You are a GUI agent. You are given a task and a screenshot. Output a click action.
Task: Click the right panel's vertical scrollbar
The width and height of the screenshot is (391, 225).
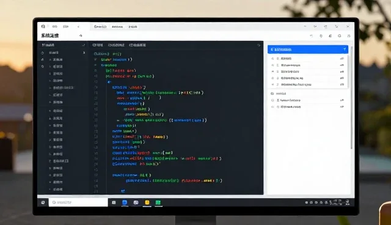click(x=352, y=97)
